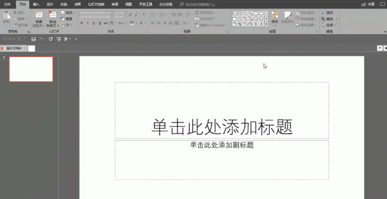Click the Clear Formatting icon
The height and width of the screenshot is (199, 387).
[x=144, y=15]
